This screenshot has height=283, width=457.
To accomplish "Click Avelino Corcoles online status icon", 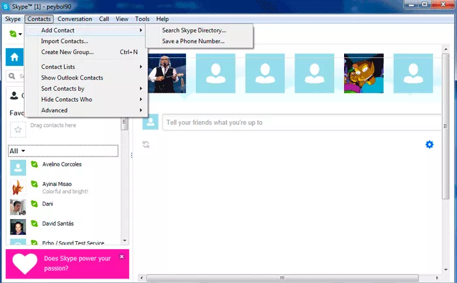I will coord(35,164).
